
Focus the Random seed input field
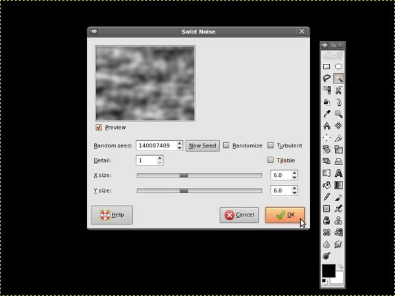tap(156, 145)
